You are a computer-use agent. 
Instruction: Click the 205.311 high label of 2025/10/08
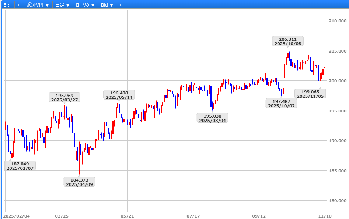click(x=287, y=41)
